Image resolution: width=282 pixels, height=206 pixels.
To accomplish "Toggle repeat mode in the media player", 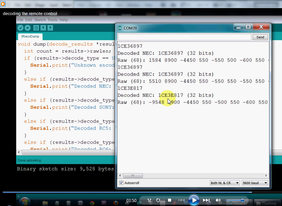I will coord(158,200).
